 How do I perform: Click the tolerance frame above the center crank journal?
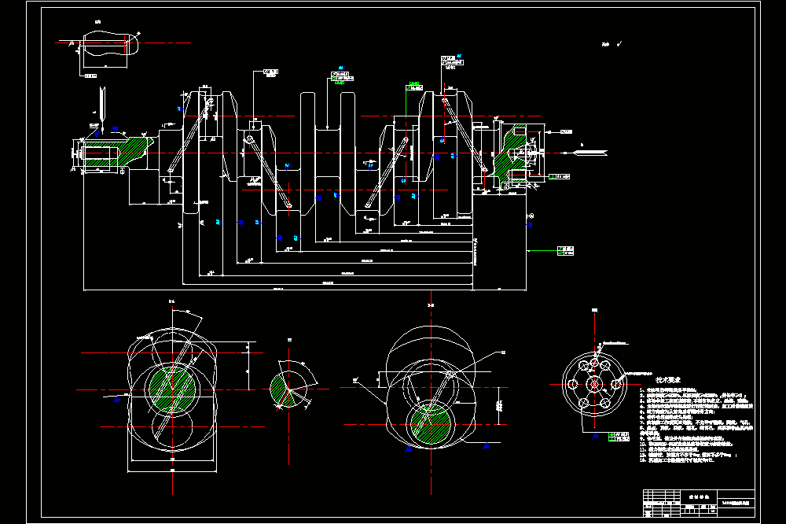343,76
